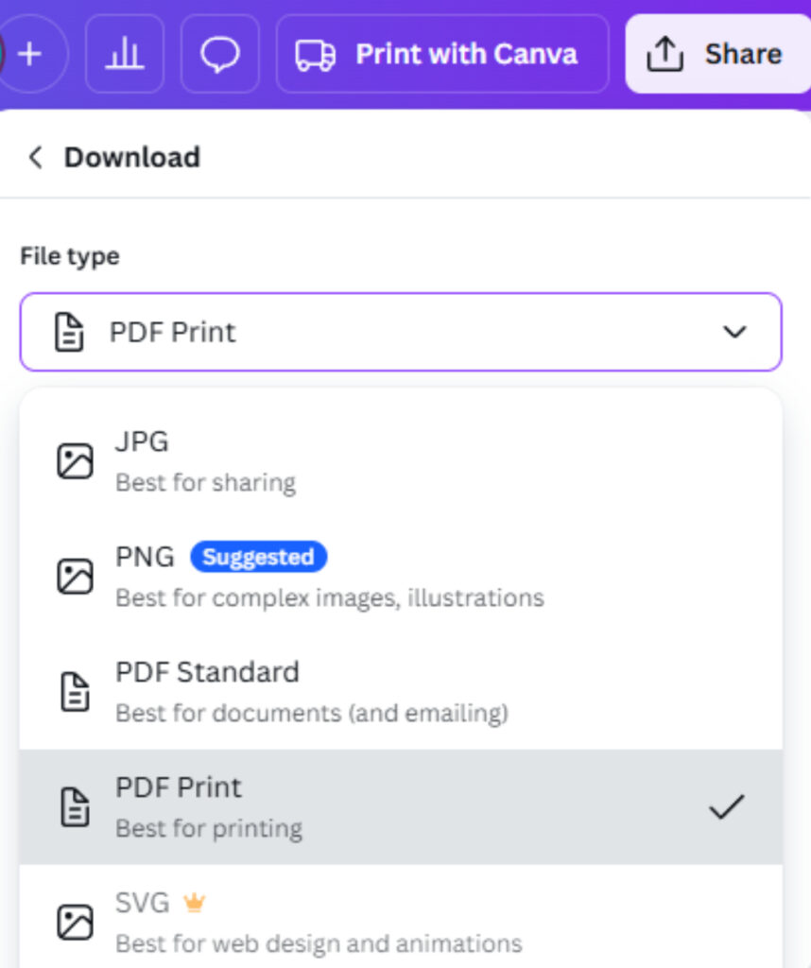
Task: Click the back chevron beside Download
Action: coord(34,157)
